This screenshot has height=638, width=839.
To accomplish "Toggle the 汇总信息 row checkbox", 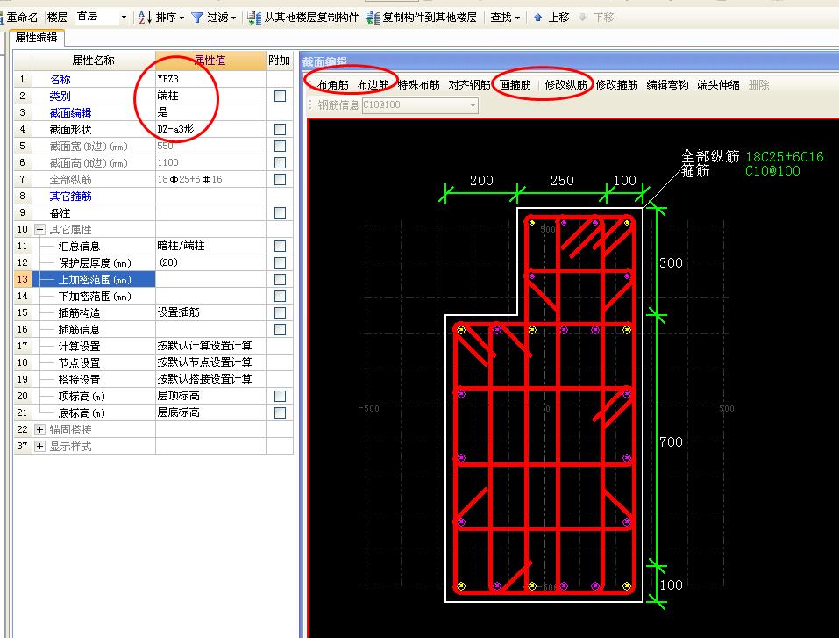I will tap(280, 246).
